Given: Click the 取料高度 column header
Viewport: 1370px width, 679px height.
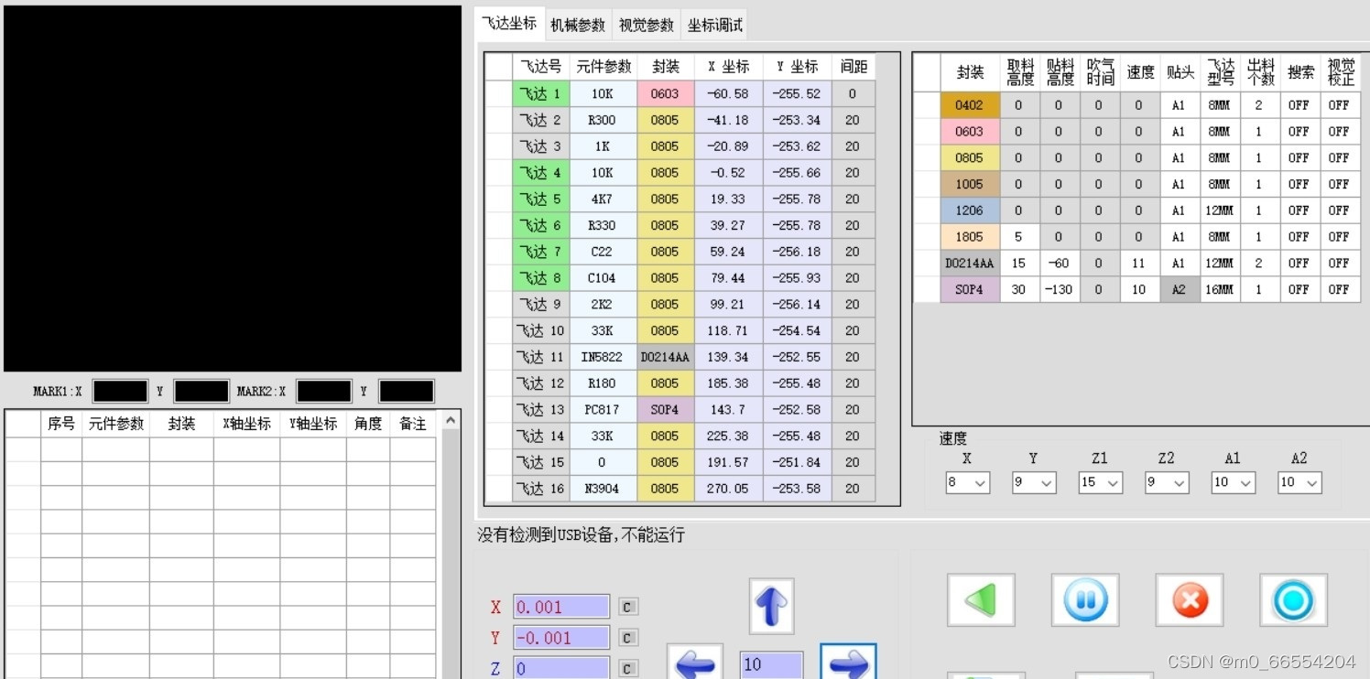Looking at the screenshot, I should [1020, 72].
